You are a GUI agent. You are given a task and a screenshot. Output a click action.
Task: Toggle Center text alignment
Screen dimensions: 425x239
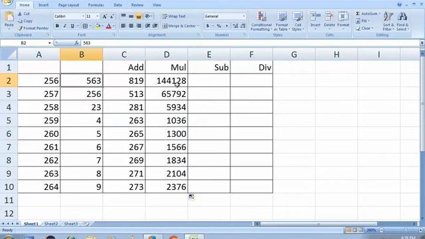coord(131,26)
